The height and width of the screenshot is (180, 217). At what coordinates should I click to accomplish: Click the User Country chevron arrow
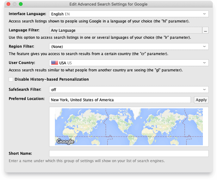coord(204,63)
